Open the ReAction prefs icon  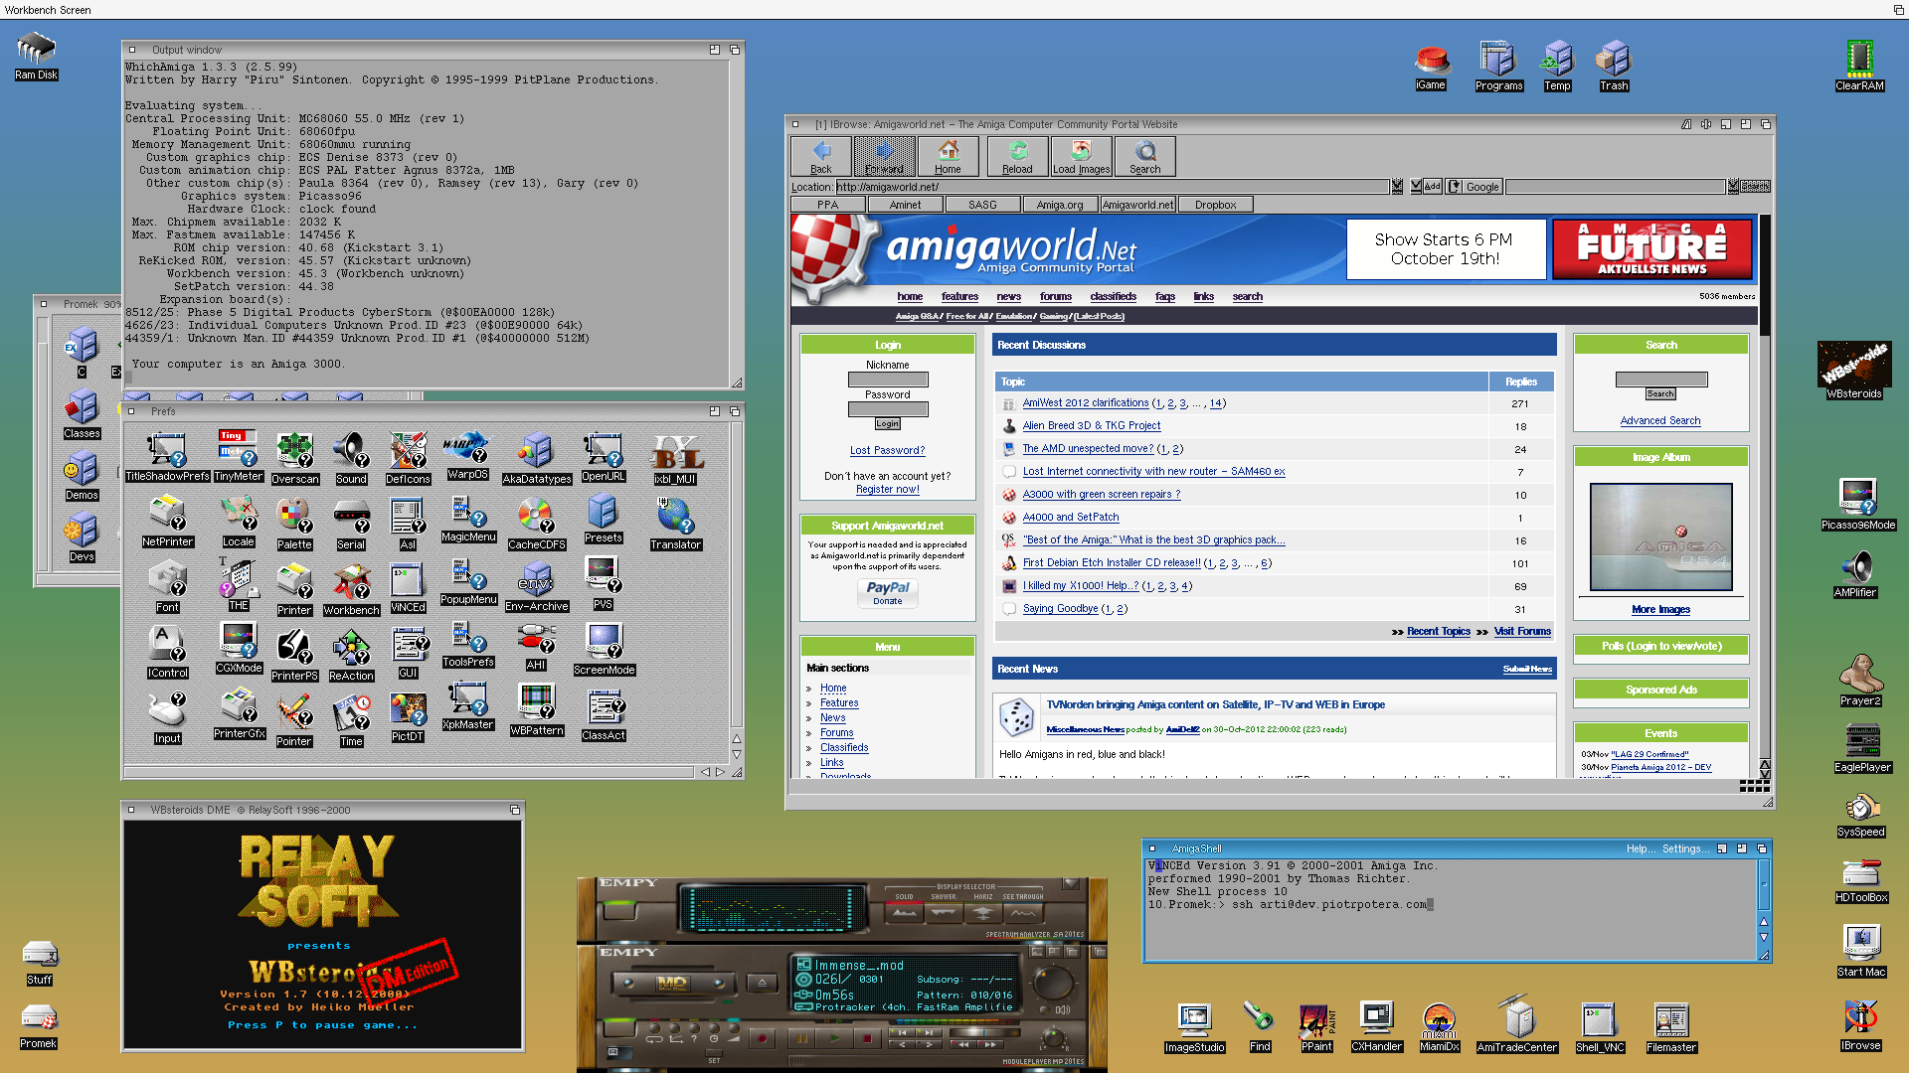(351, 656)
